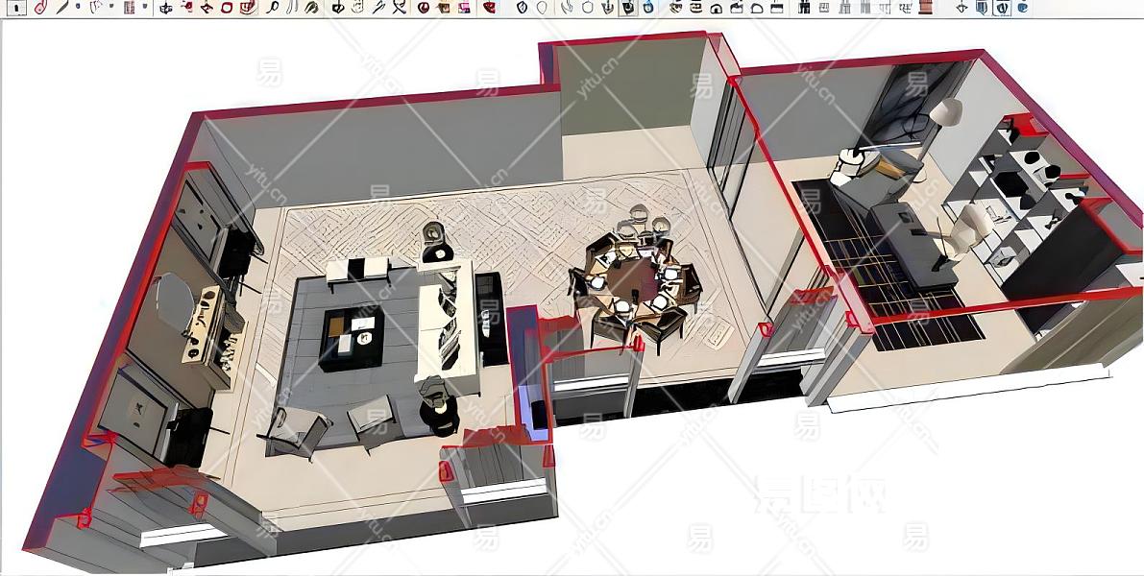Screen dimensions: 1144x576
Task: Switch to Monochrome style
Action: click(x=647, y=8)
